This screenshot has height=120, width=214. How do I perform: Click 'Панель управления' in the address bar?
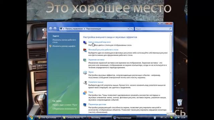tap(74, 29)
